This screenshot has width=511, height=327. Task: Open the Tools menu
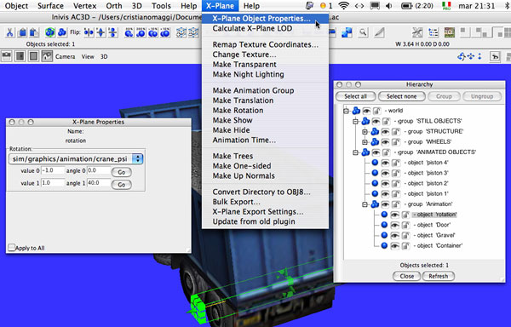pyautogui.click(x=161, y=6)
